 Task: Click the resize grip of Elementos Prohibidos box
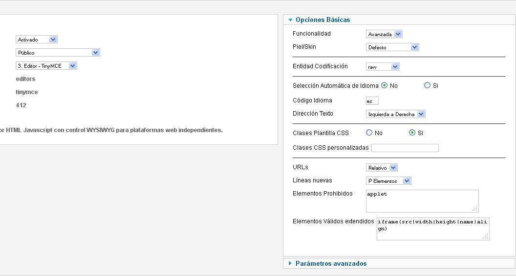click(475, 209)
